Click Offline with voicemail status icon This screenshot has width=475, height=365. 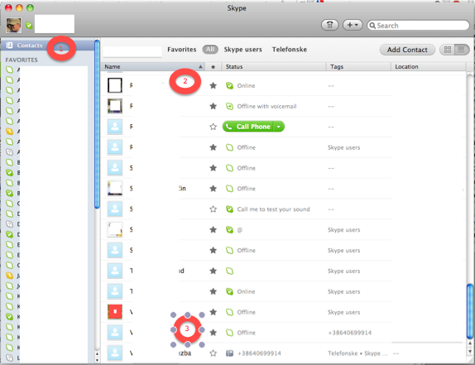[229, 106]
